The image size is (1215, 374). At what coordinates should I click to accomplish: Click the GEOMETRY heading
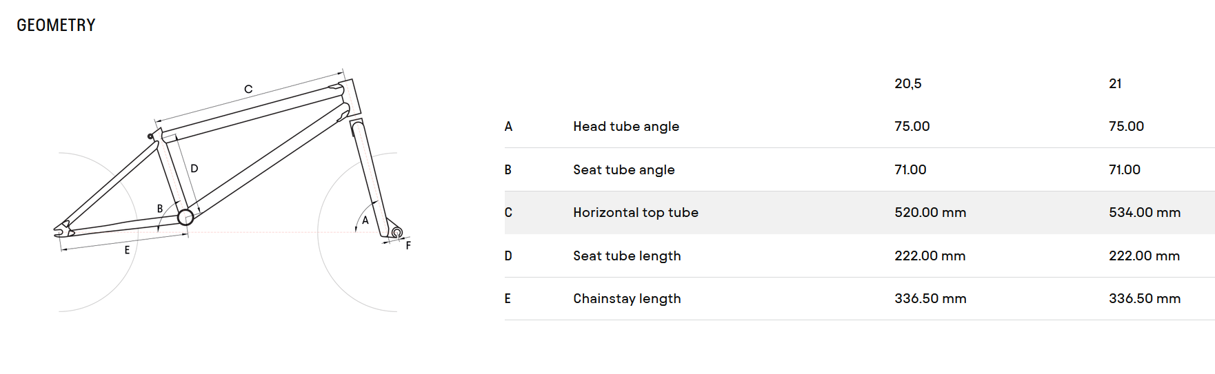pyautogui.click(x=56, y=25)
